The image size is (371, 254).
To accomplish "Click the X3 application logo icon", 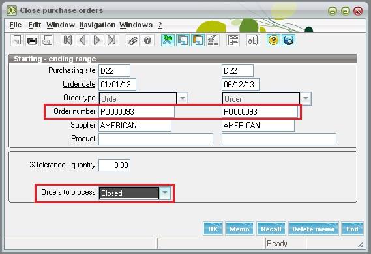I will tap(11, 10).
